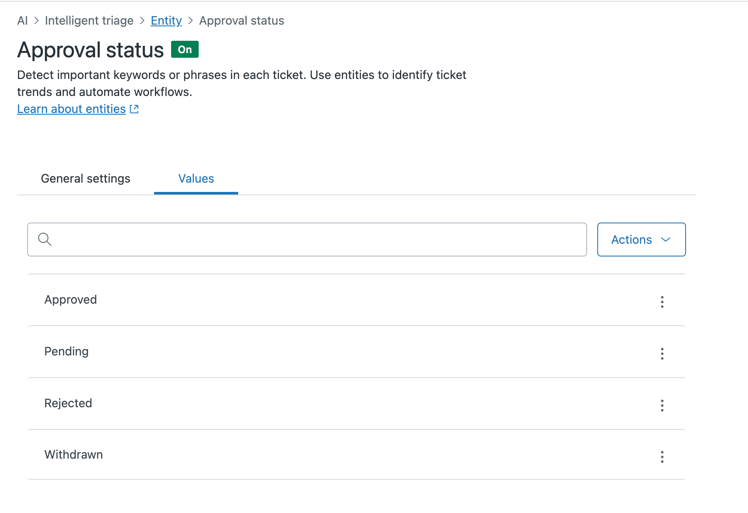Click the search magnifier icon

click(x=45, y=240)
